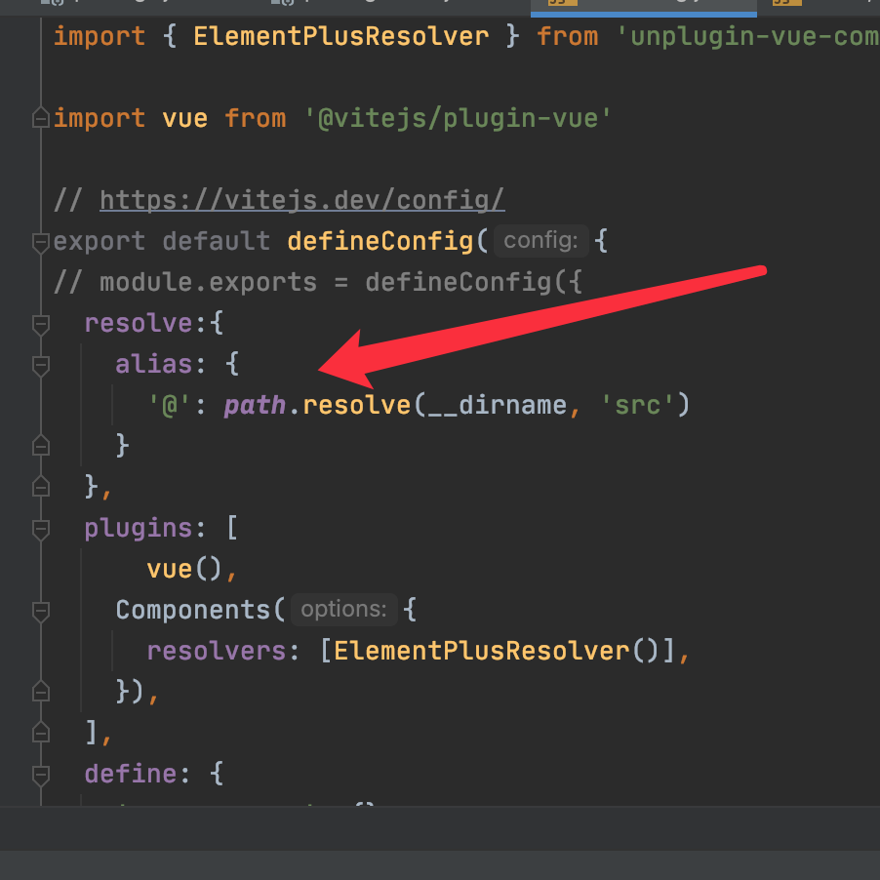Click the defineConfig call after export default
The height and width of the screenshot is (880, 880).
(380, 241)
